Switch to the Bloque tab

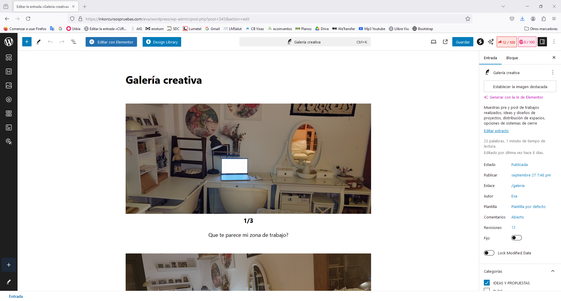pos(512,58)
